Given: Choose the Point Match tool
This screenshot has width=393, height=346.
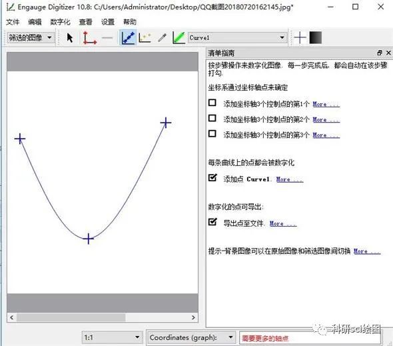Looking at the screenshot, I should click(x=145, y=38).
